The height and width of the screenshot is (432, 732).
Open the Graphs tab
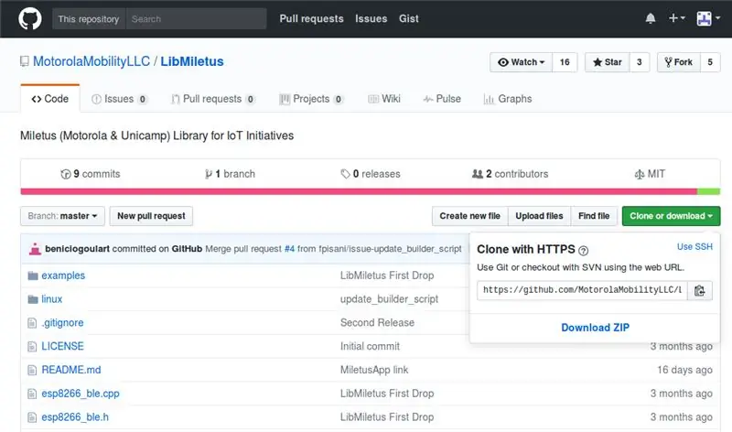point(508,99)
